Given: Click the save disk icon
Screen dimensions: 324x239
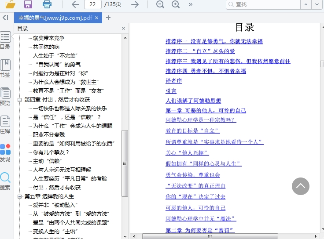Looking at the screenshot, I should (x=28, y=4).
